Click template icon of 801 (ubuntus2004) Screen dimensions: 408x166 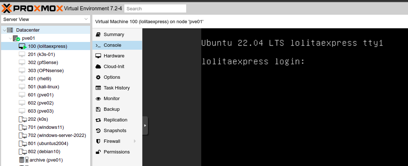tap(23, 144)
